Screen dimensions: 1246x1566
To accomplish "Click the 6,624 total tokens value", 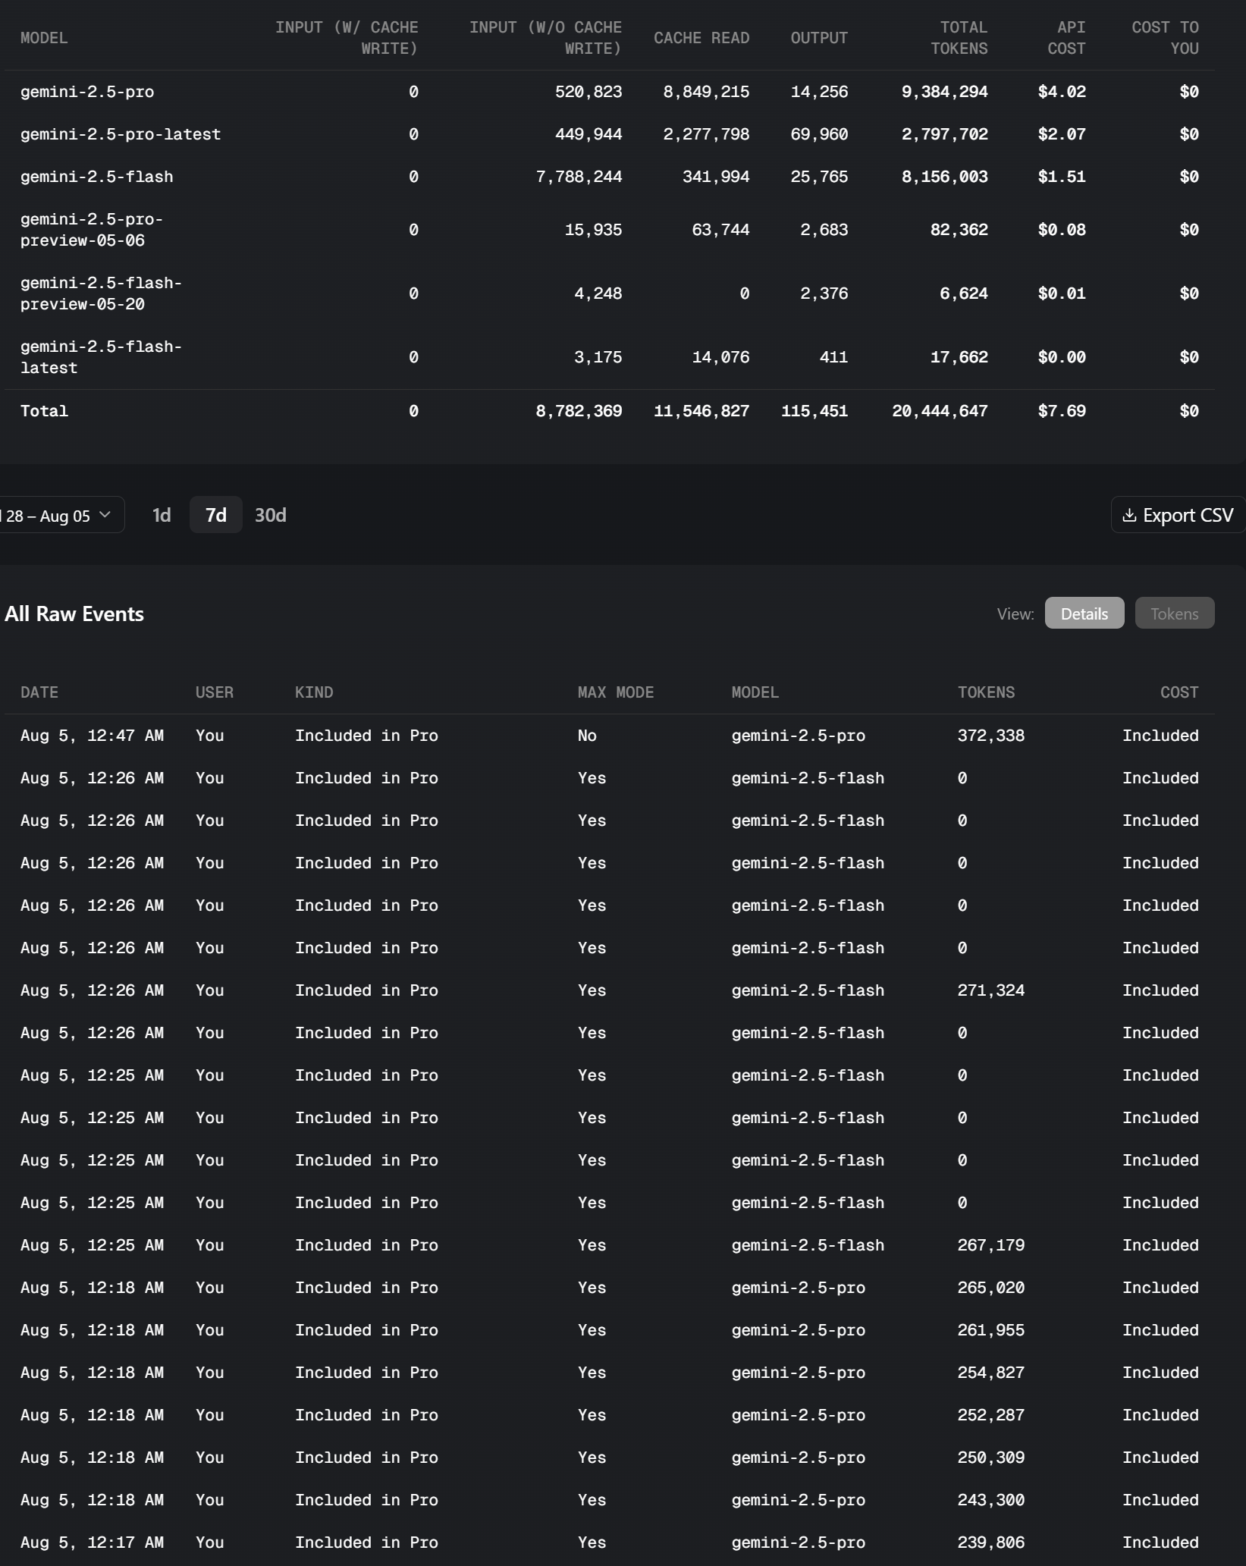I will (x=964, y=293).
